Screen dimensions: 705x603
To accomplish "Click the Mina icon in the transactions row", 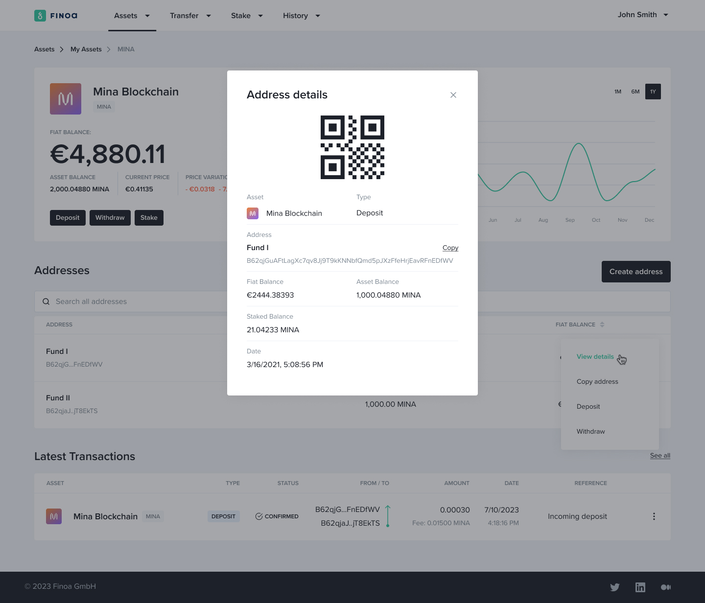I will click(54, 516).
